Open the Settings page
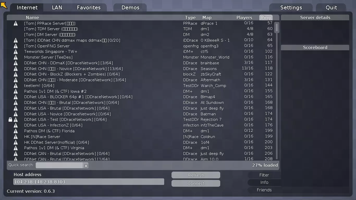 pyautogui.click(x=291, y=8)
